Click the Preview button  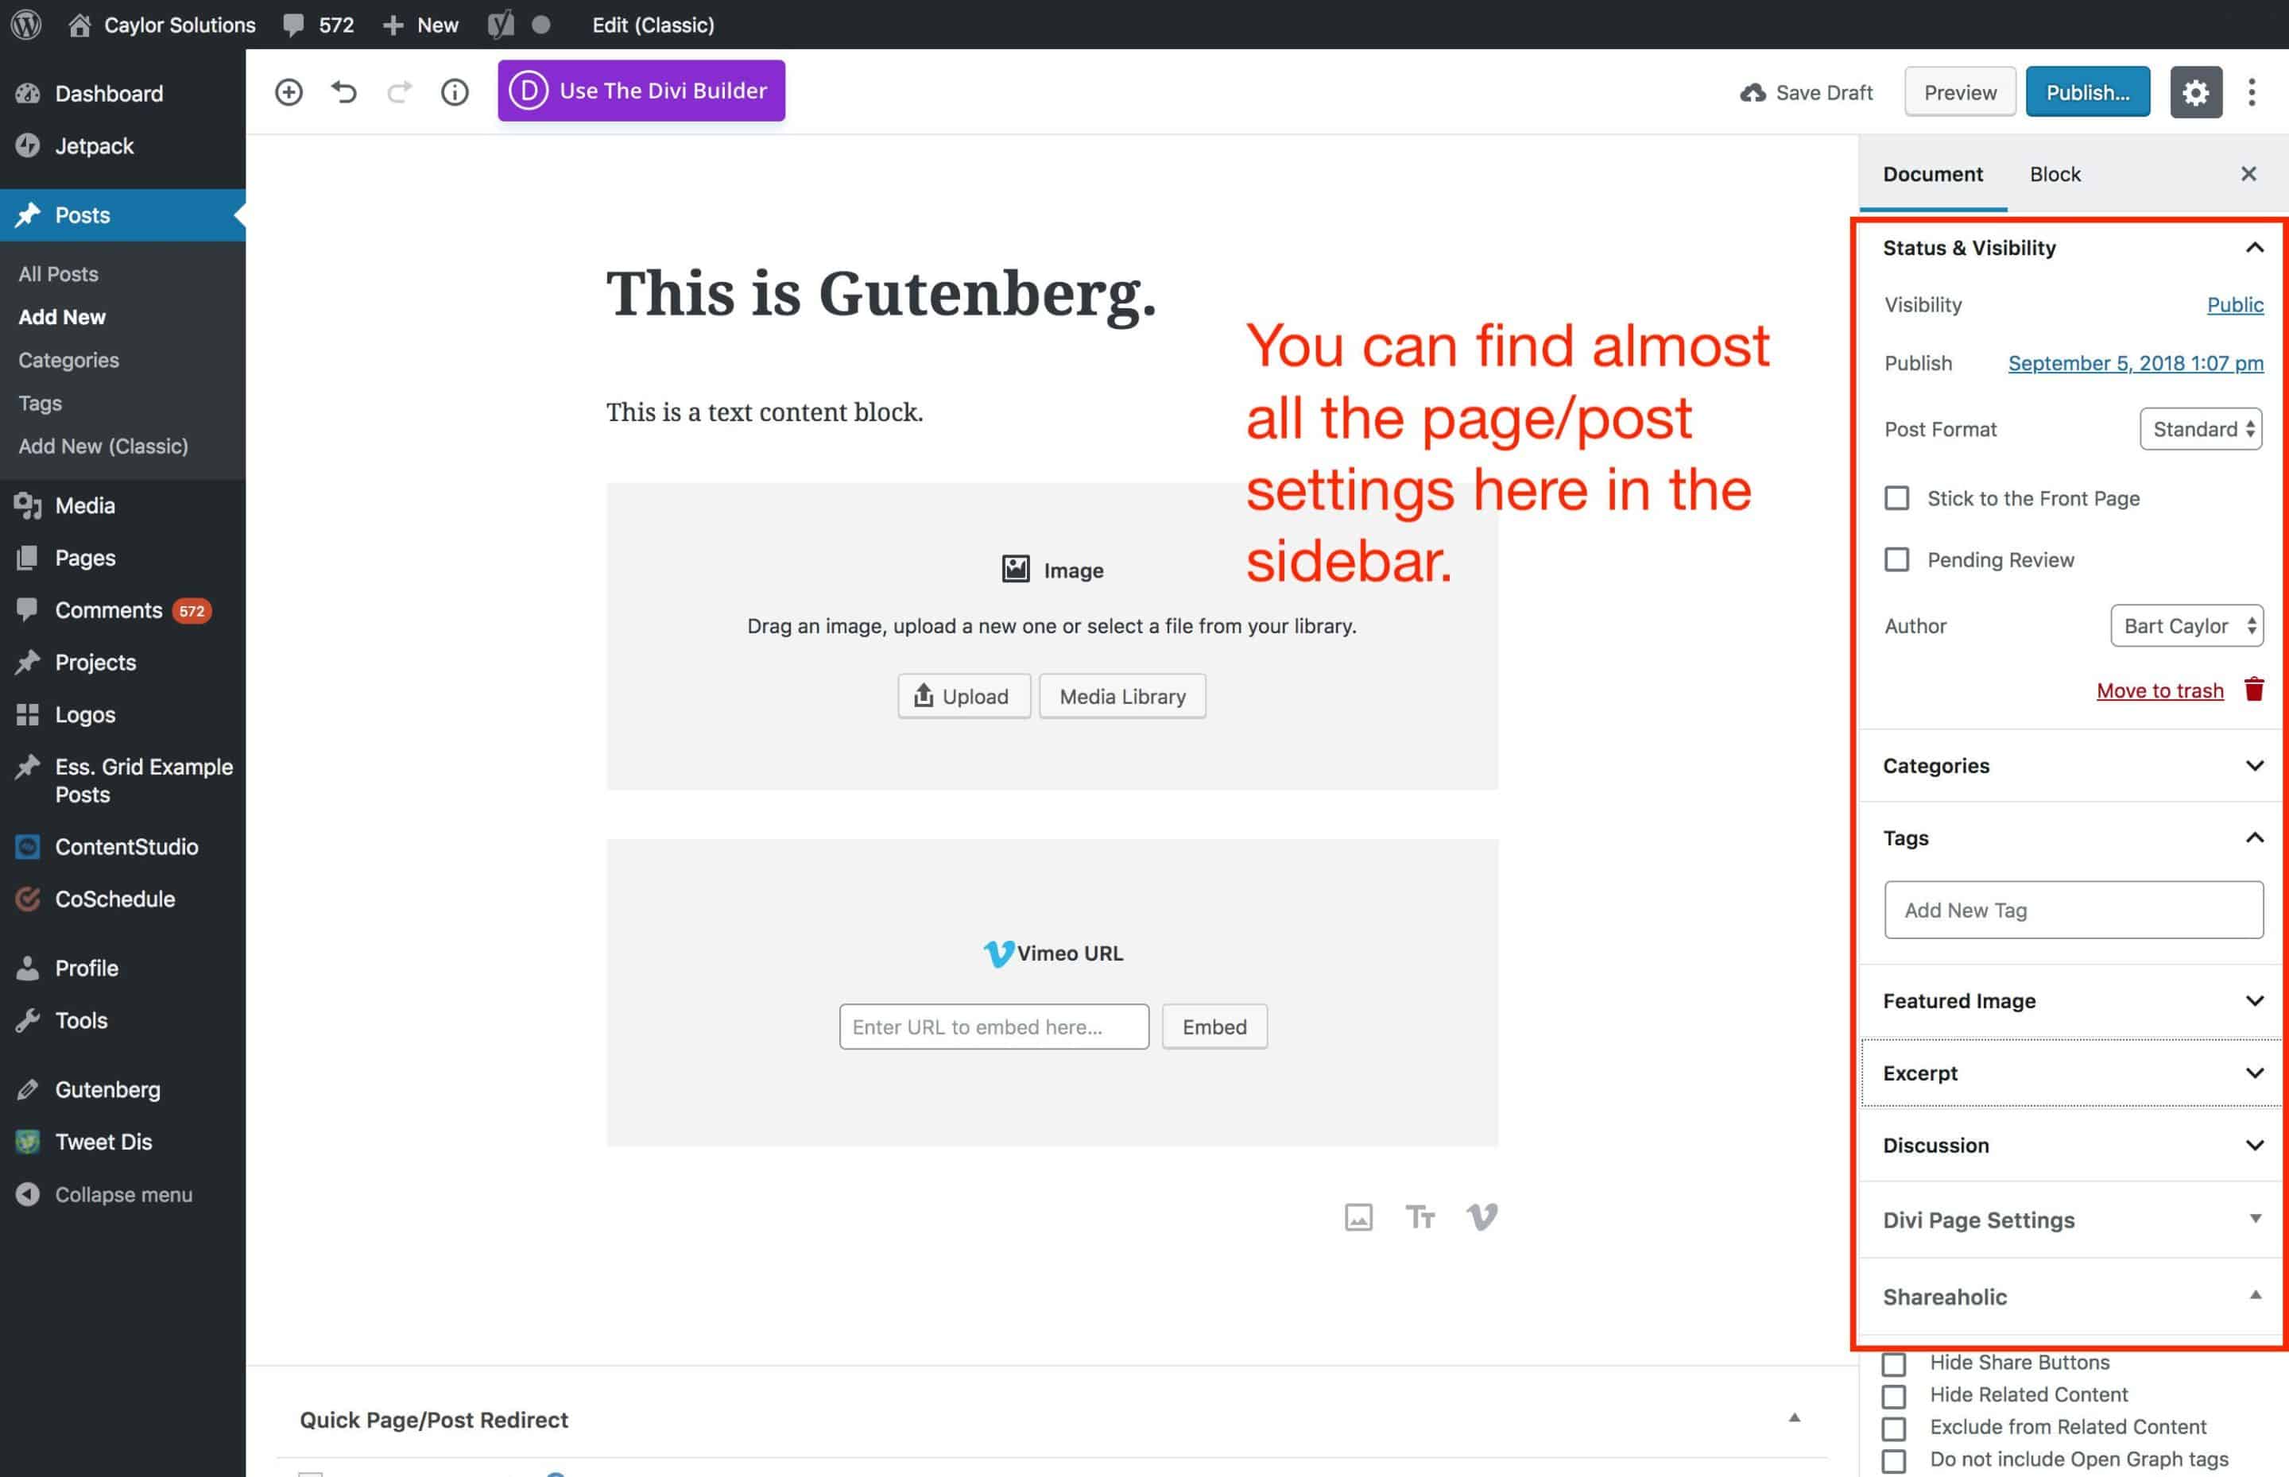[1959, 92]
